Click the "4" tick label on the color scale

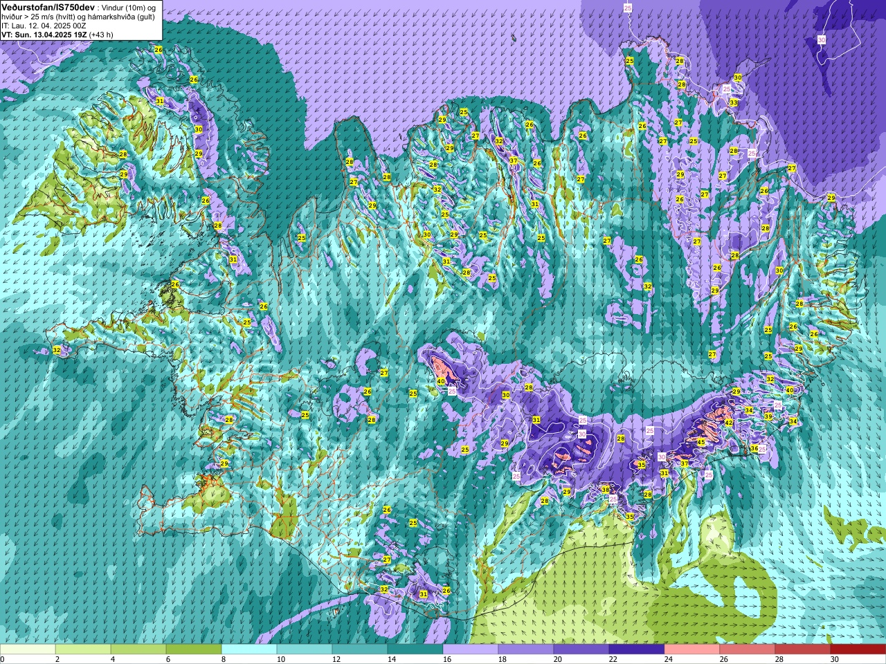[x=113, y=659]
